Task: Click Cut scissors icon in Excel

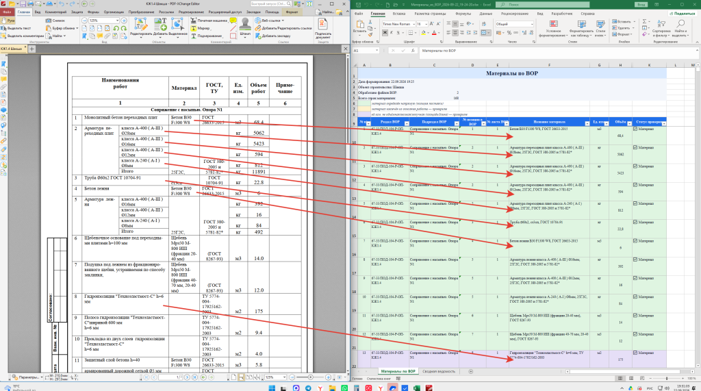Action: (370, 22)
